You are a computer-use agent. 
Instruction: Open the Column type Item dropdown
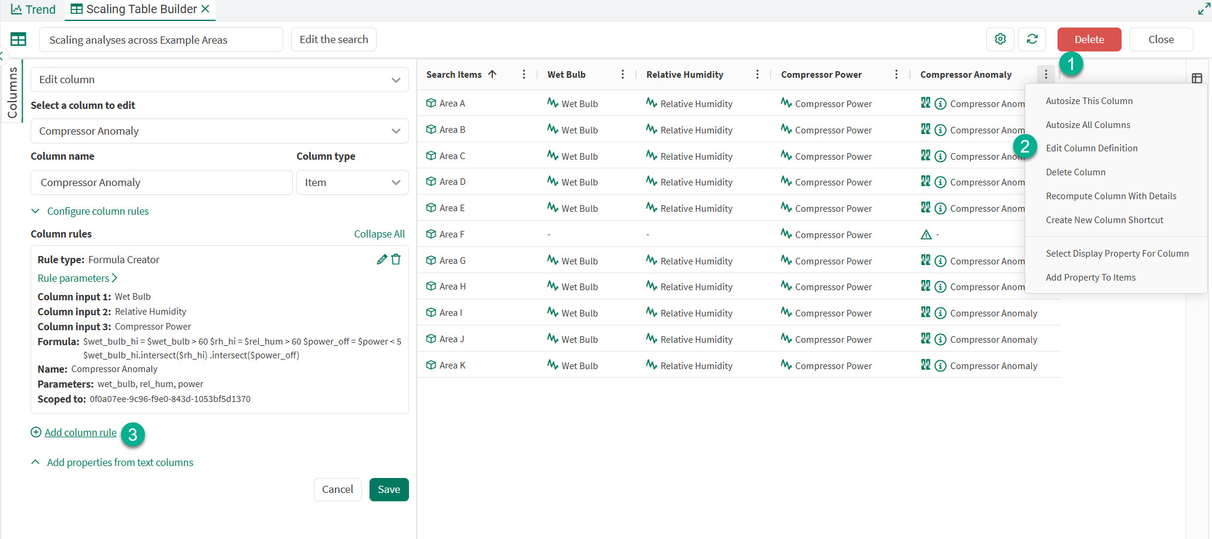pos(352,182)
